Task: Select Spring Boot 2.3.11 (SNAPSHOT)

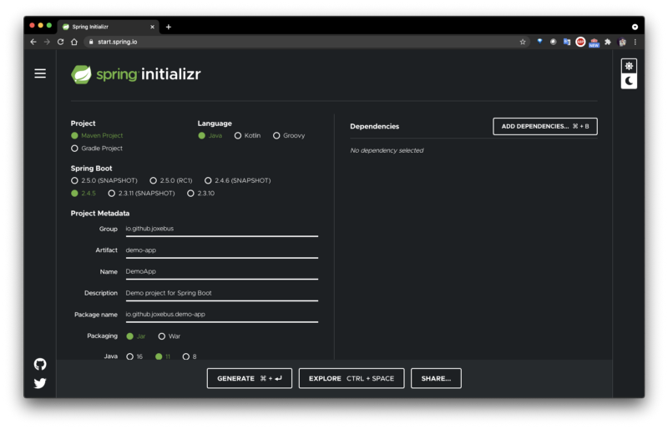Action: pyautogui.click(x=141, y=194)
